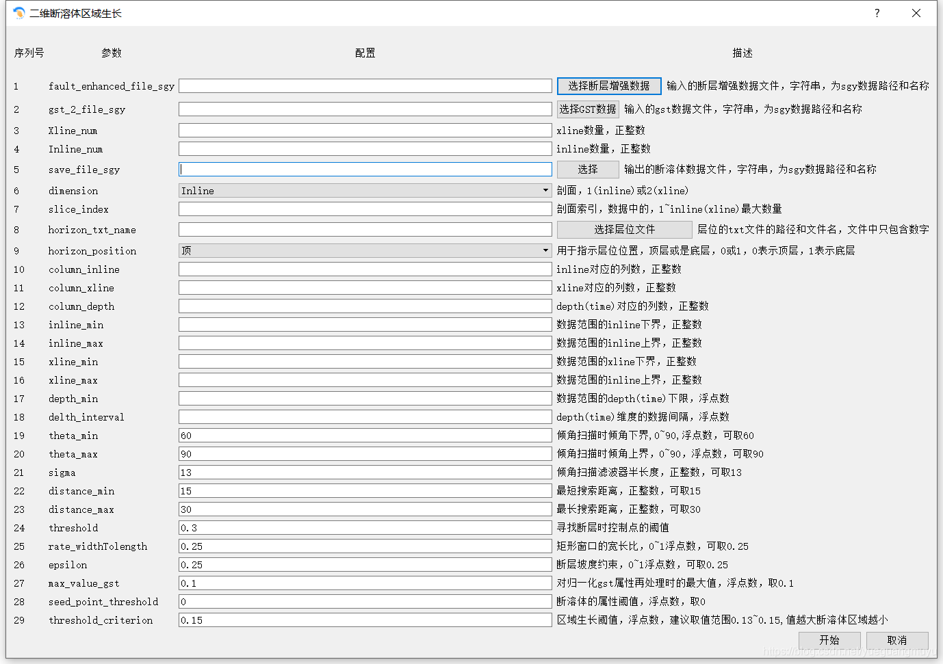The height and width of the screenshot is (664, 943).
Task: Focus the inline_max input field
Action: (x=365, y=343)
